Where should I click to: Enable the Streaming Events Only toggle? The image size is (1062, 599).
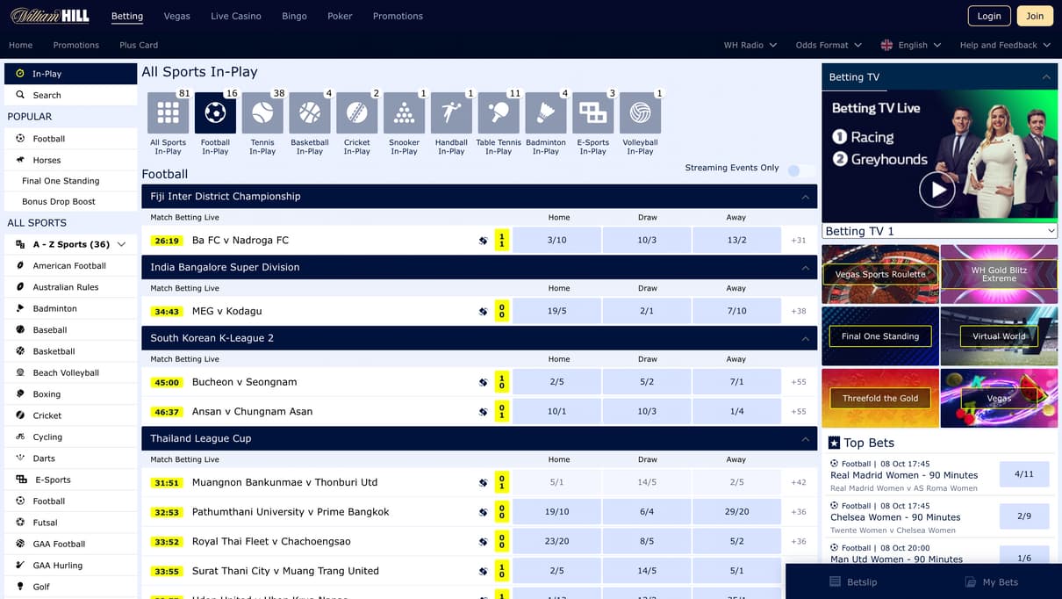799,170
